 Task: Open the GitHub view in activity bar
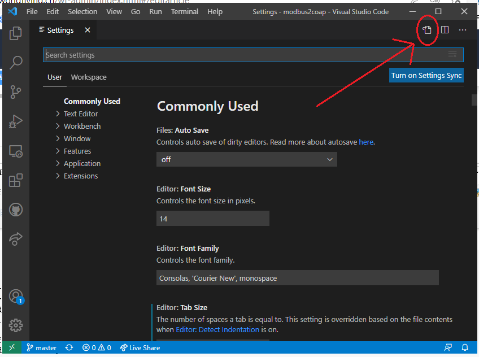[x=16, y=210]
